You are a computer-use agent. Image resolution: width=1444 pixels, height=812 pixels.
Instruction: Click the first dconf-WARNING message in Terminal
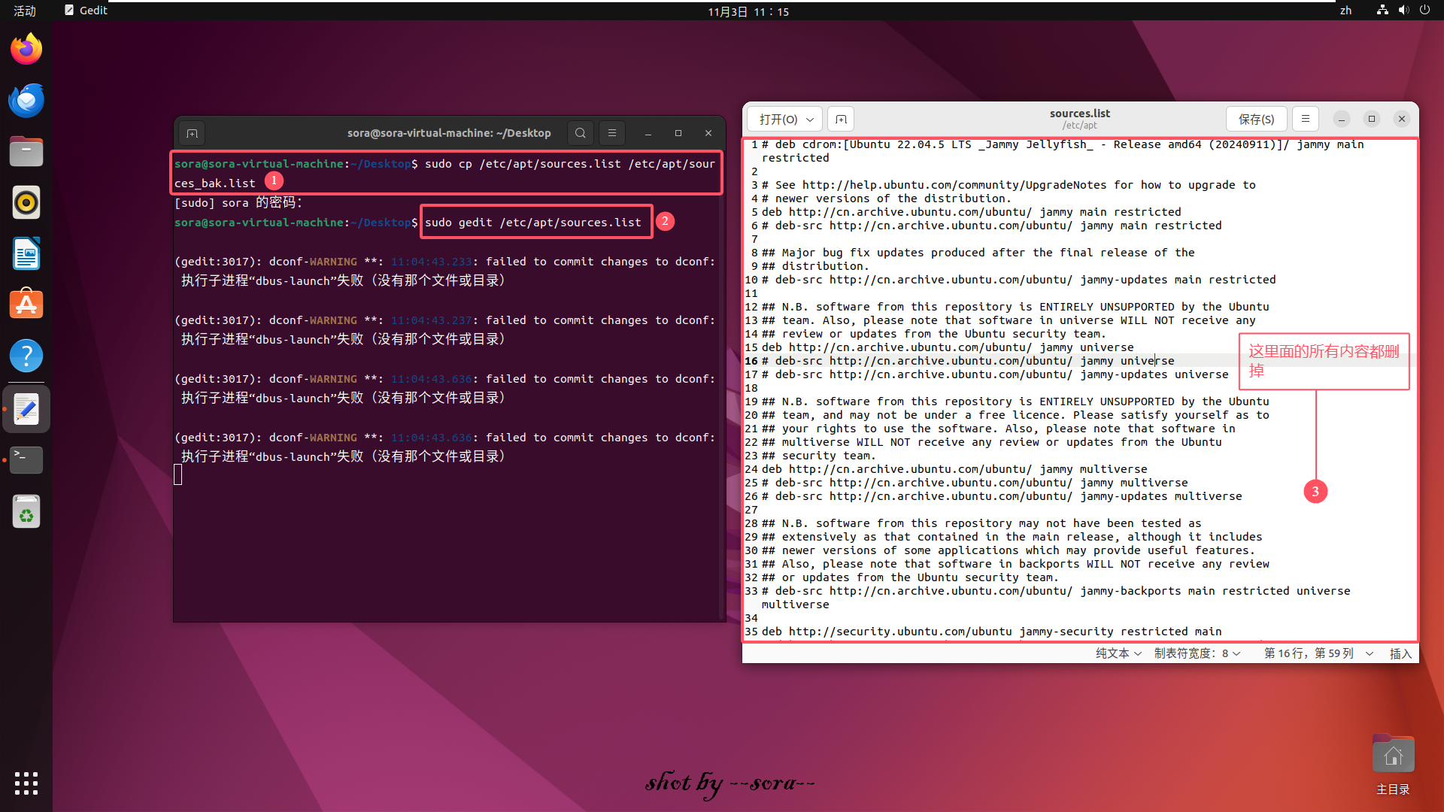(x=445, y=271)
